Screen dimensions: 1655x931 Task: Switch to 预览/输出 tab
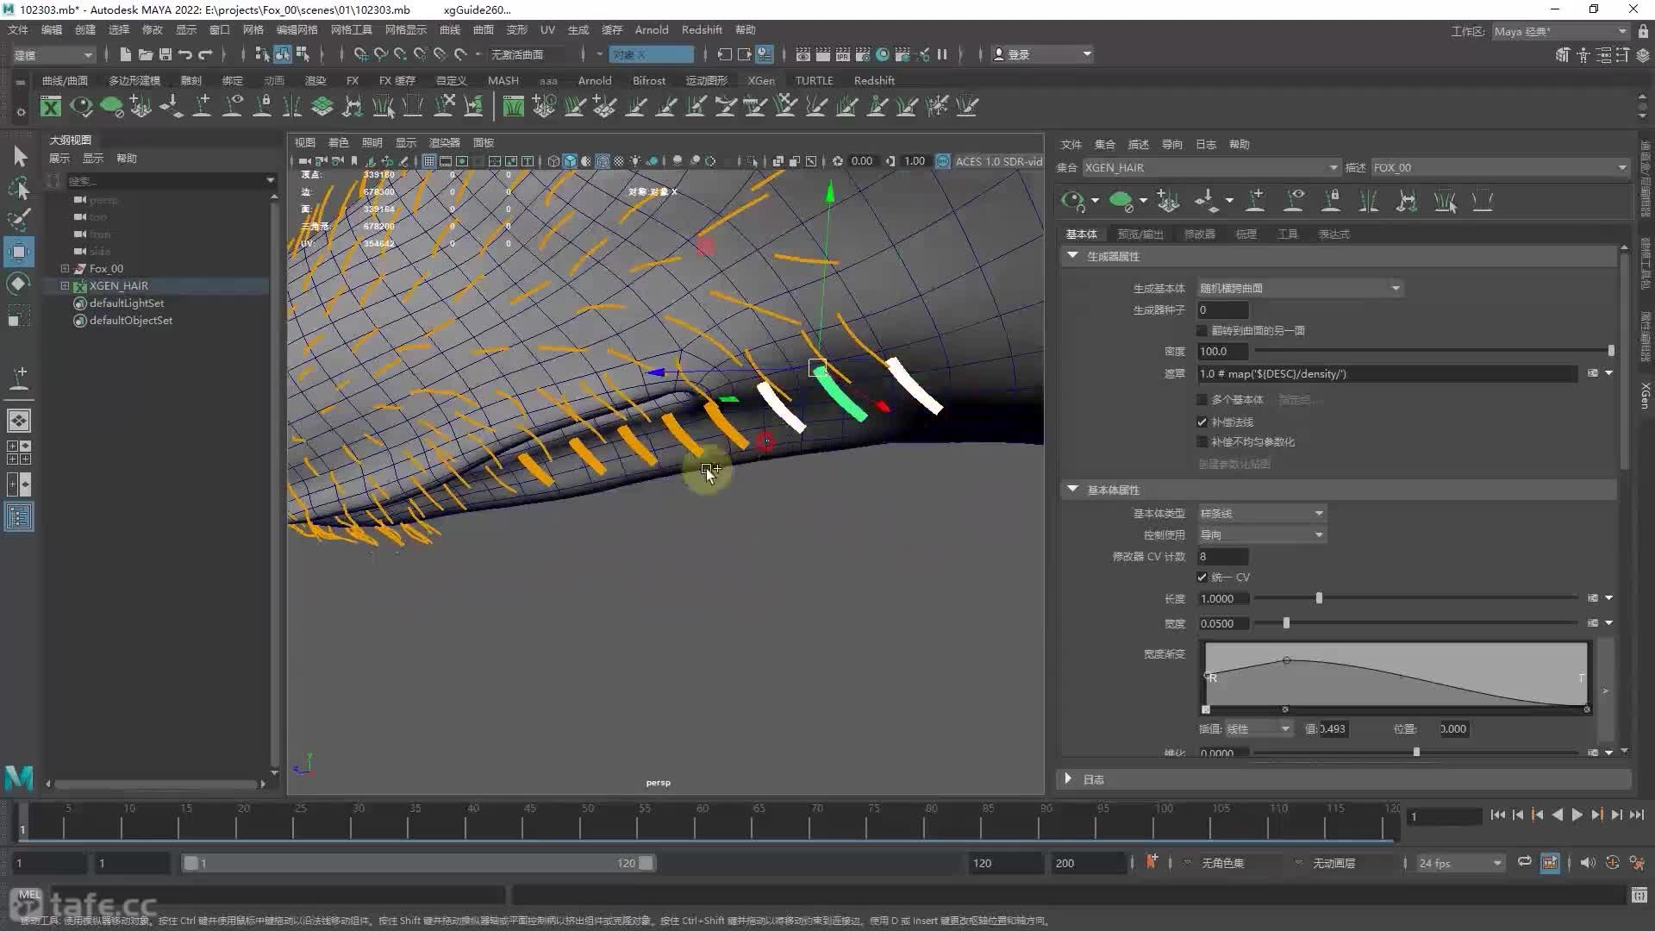tap(1140, 234)
